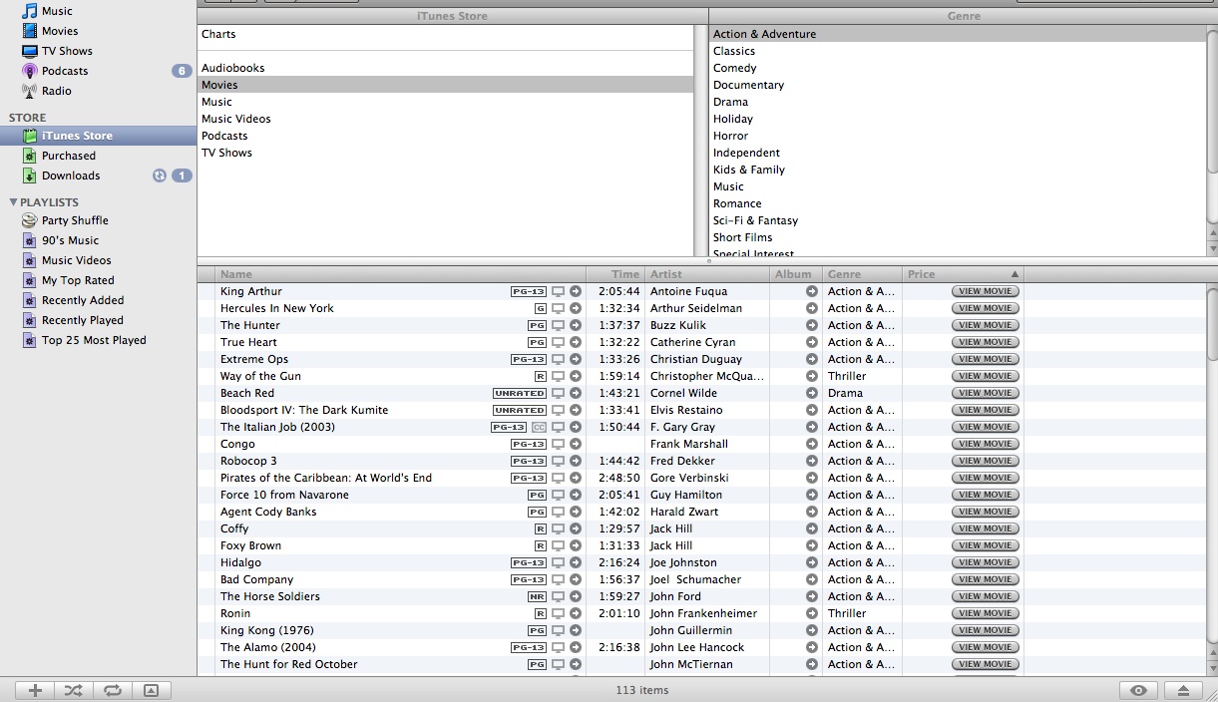Click the video monitor icon for Hercules In New York
This screenshot has height=702, width=1218.
[x=559, y=308]
